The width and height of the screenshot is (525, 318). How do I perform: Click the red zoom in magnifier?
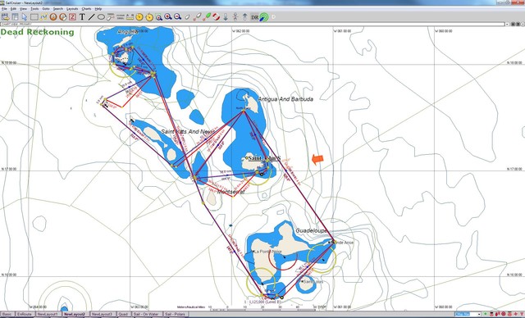167,16
